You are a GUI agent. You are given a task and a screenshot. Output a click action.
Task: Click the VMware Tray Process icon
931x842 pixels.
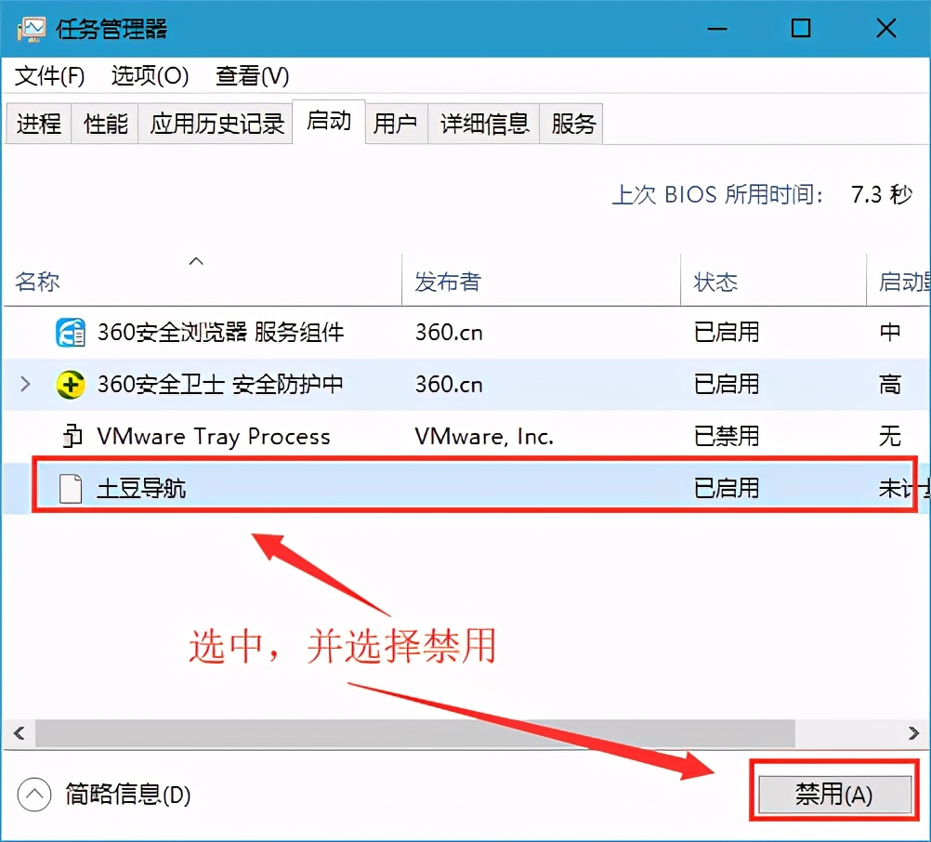point(72,437)
